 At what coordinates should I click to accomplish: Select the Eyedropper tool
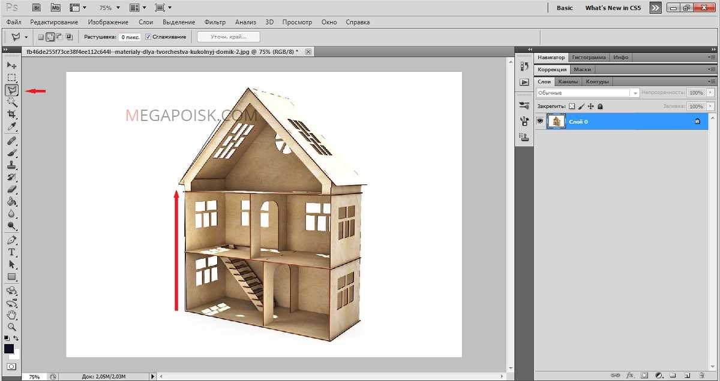(11, 127)
